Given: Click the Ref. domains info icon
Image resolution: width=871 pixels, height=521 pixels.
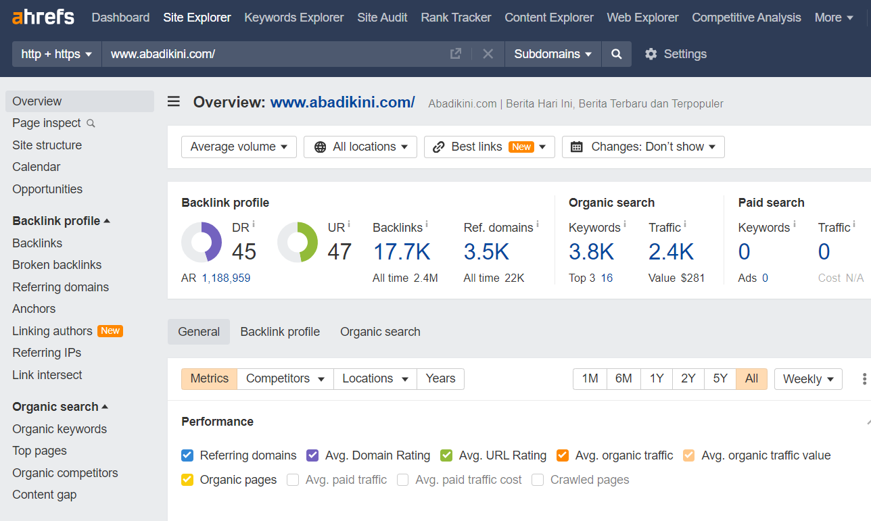Looking at the screenshot, I should click(x=538, y=224).
